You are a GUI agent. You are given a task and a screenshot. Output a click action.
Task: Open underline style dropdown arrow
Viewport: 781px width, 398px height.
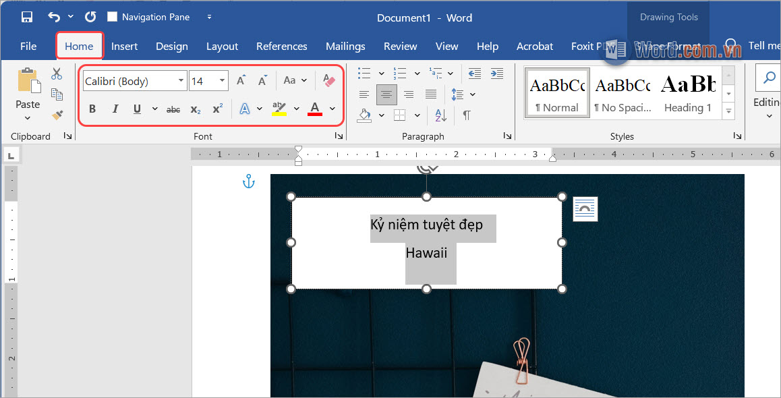point(155,109)
